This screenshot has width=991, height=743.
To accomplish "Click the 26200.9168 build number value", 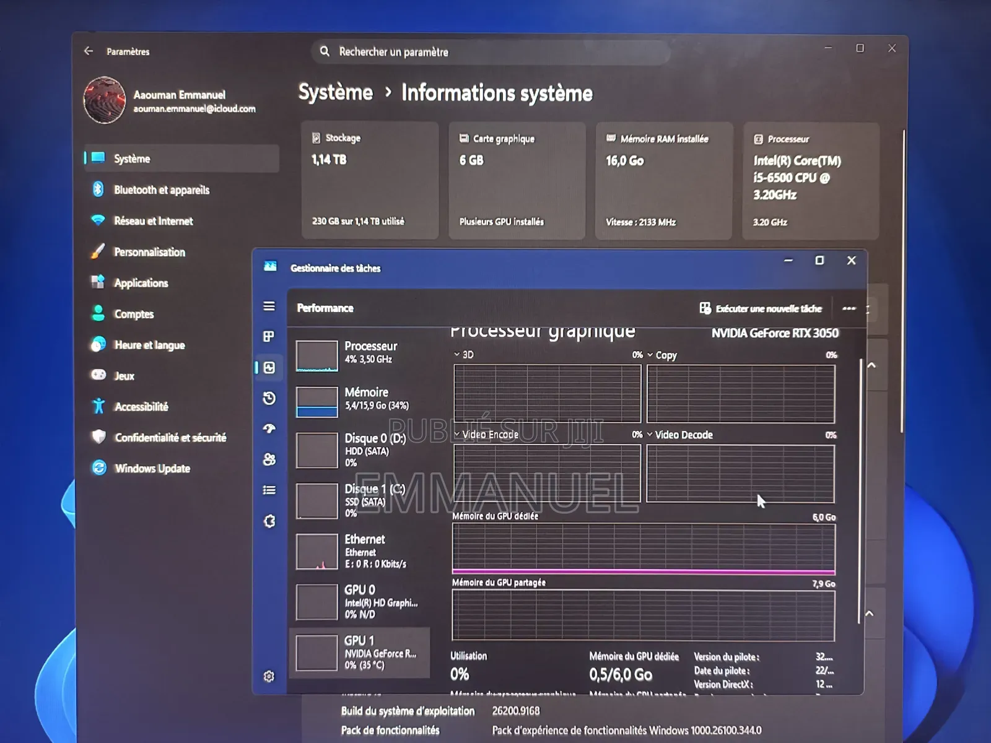I will coord(516,711).
